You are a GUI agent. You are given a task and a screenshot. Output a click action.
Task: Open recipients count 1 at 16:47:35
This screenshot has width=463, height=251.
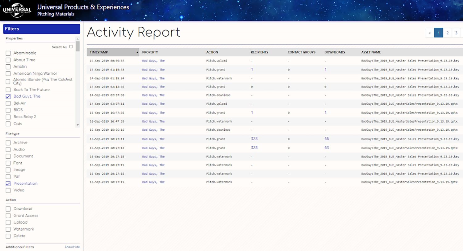[252, 112]
